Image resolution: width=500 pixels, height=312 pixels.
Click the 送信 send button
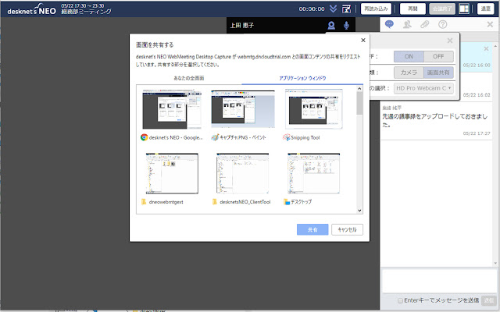point(489,300)
